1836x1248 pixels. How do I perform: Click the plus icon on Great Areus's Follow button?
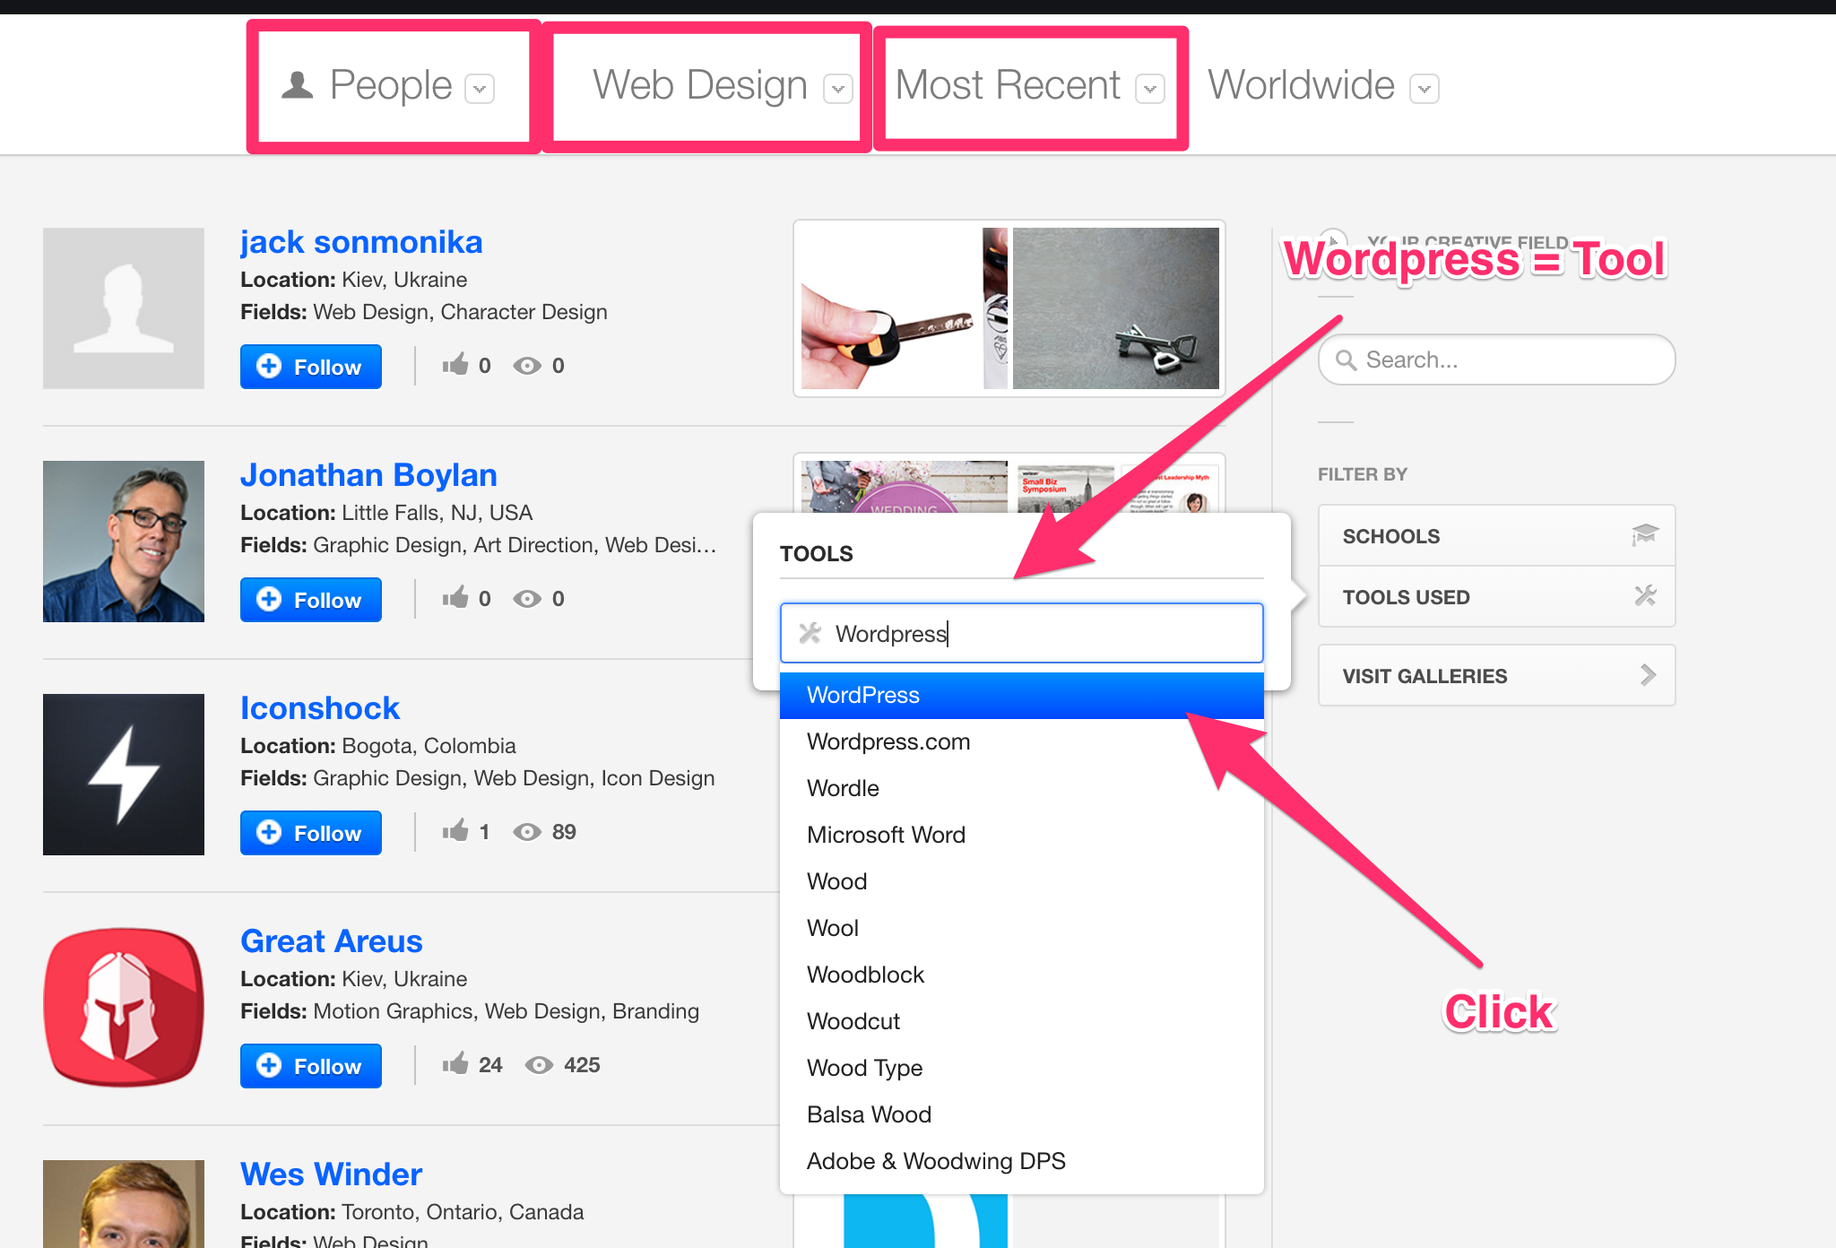click(x=269, y=1065)
